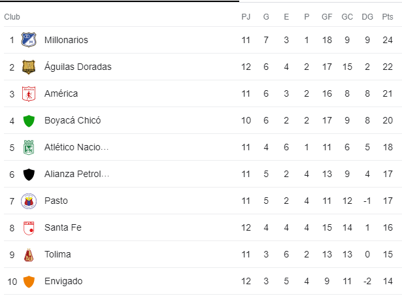
Task: Click the Santa Fe crest icon
Action: (x=29, y=228)
